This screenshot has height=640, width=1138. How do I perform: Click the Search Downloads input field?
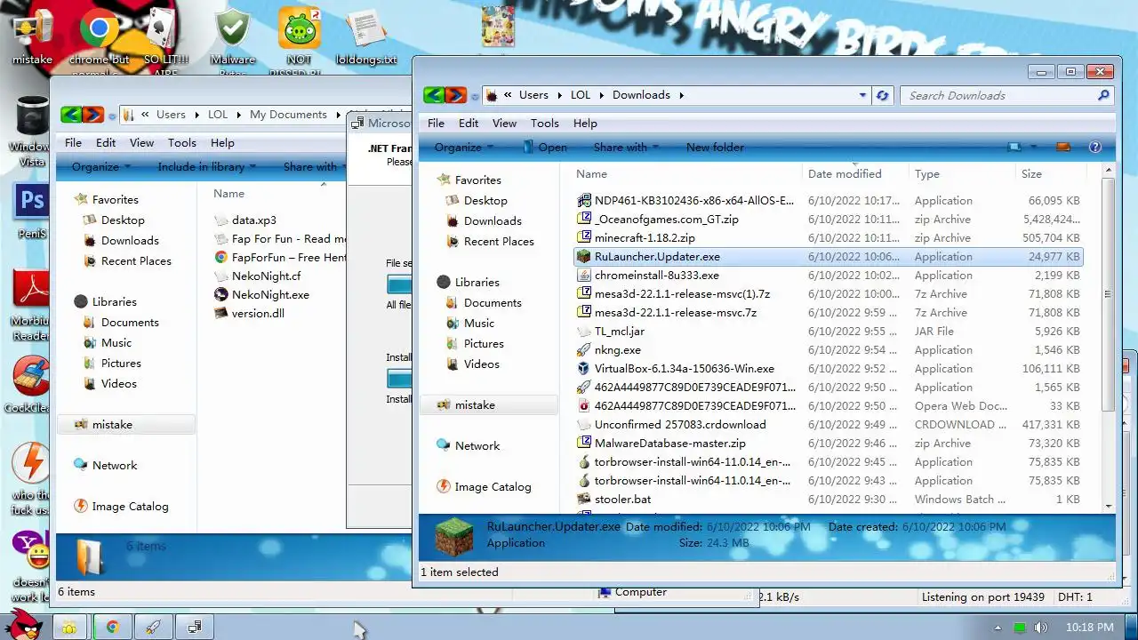pyautogui.click(x=996, y=95)
